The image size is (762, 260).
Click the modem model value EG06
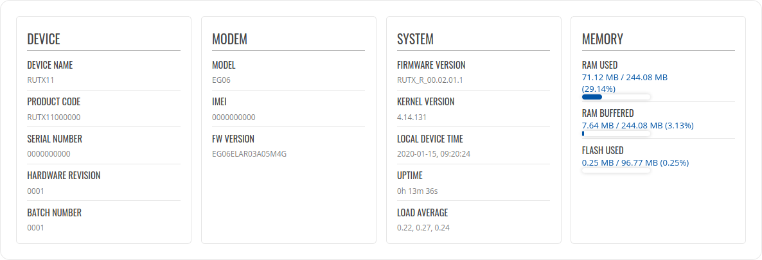pyautogui.click(x=221, y=80)
